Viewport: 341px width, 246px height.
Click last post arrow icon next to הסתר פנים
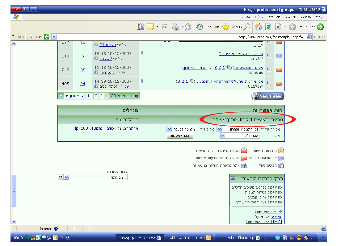96,86
